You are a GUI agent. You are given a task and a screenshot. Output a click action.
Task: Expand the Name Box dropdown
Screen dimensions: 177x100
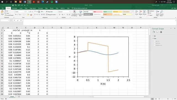click(9, 20)
